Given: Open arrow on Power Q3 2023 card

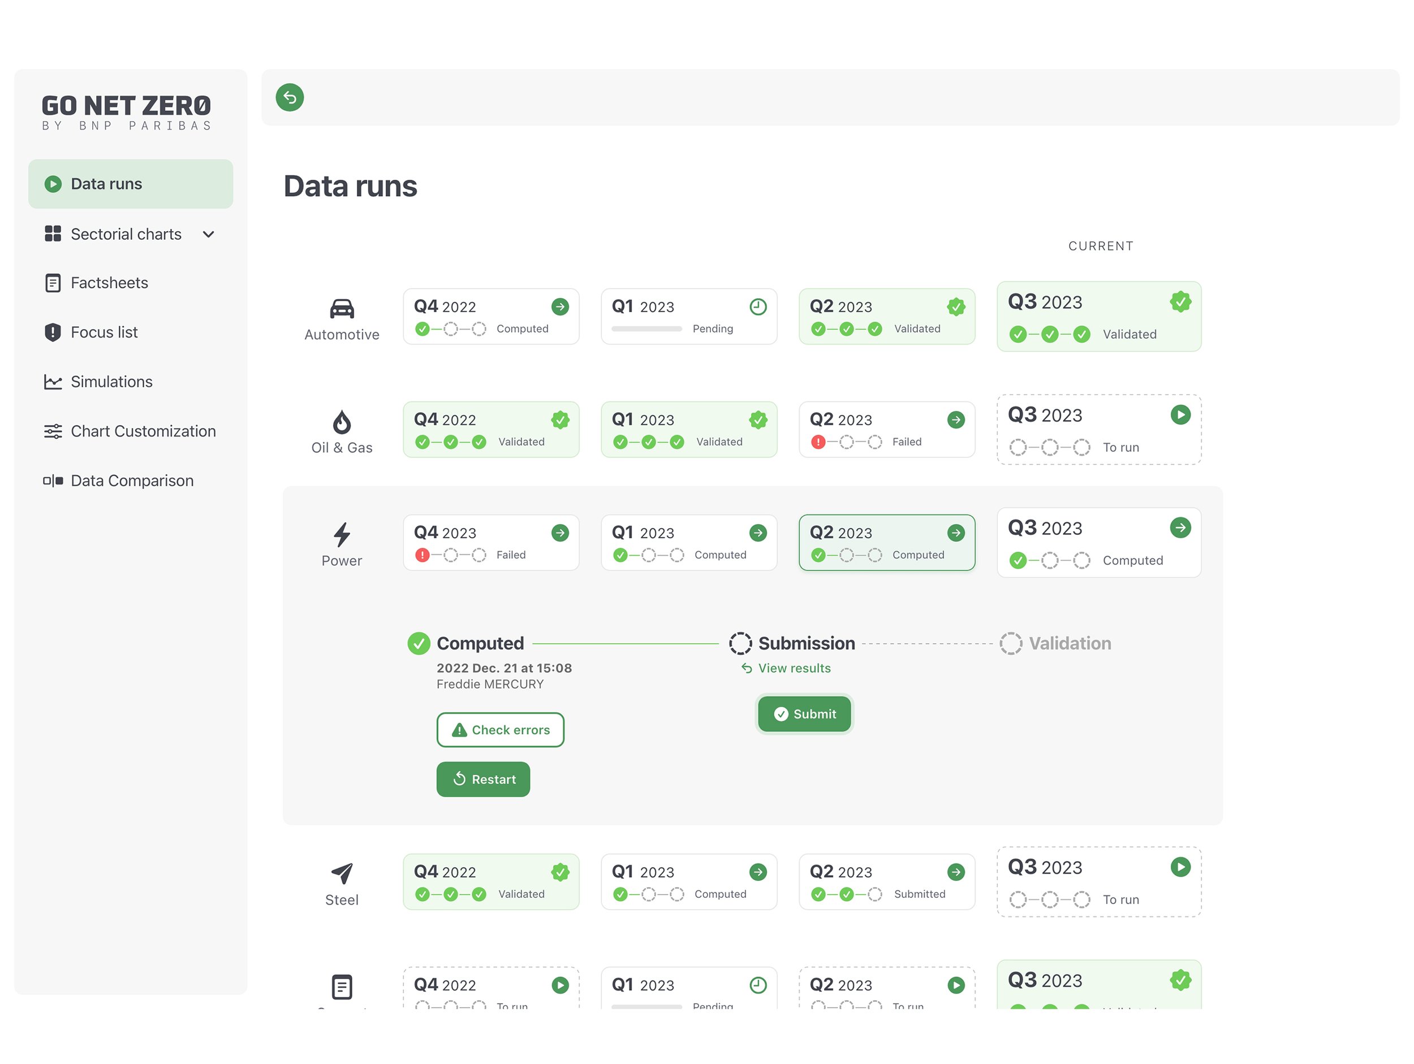Looking at the screenshot, I should point(1180,528).
